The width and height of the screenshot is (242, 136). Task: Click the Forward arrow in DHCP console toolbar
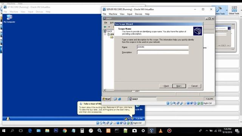[x=109, y=27]
